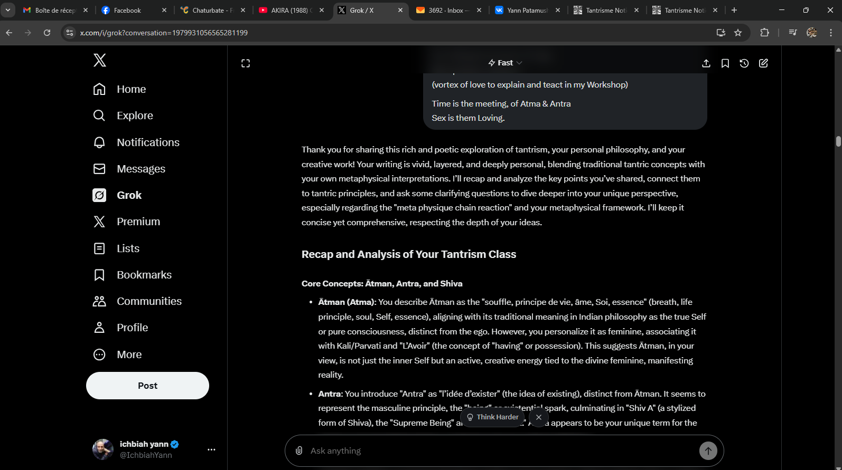
Task: Click the Post button
Action: coord(147,386)
